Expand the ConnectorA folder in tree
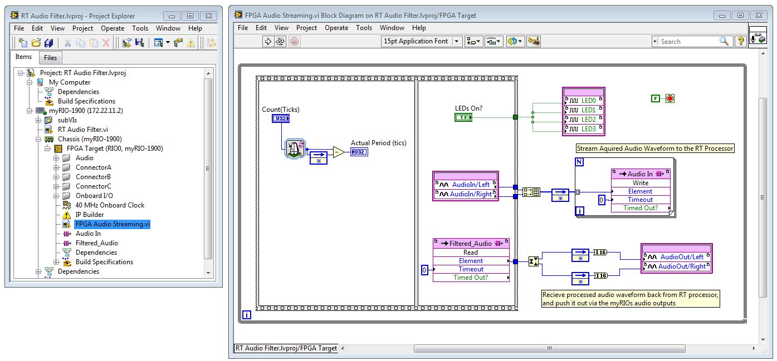The width and height of the screenshot is (777, 361). [x=56, y=167]
